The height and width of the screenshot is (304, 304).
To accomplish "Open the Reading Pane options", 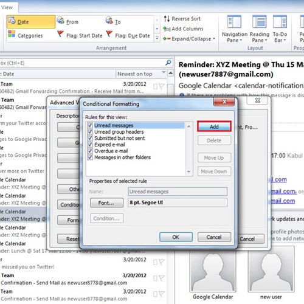I will tap(260, 29).
